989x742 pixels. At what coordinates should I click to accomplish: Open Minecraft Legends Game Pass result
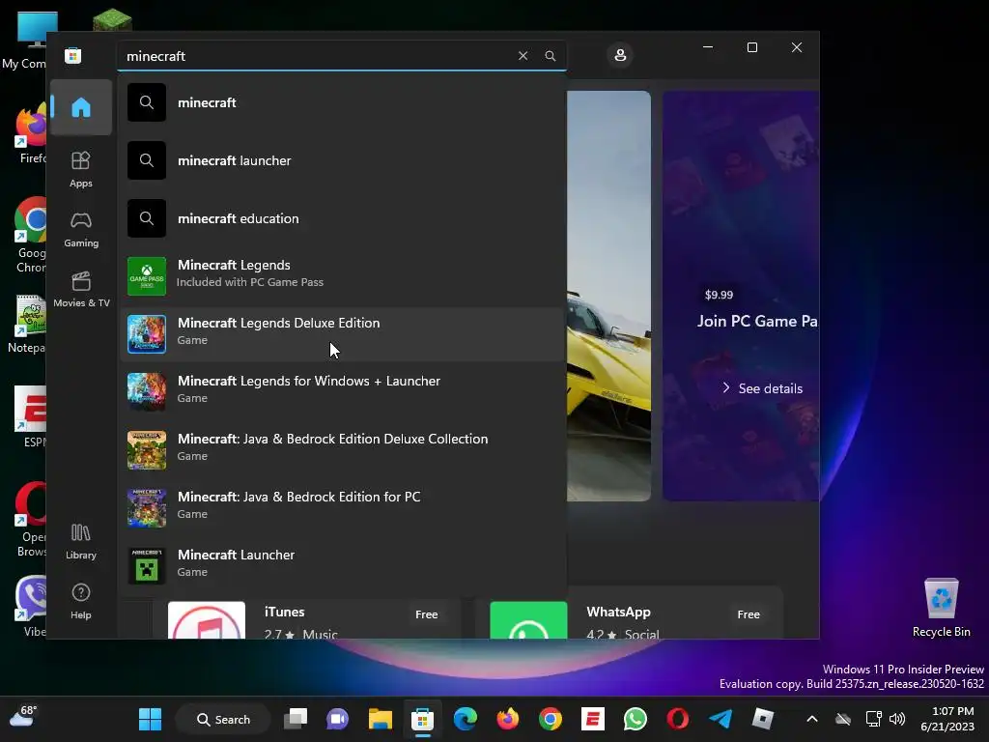click(341, 275)
